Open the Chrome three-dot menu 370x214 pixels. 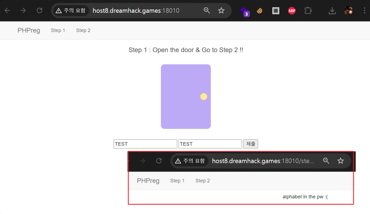[364, 11]
